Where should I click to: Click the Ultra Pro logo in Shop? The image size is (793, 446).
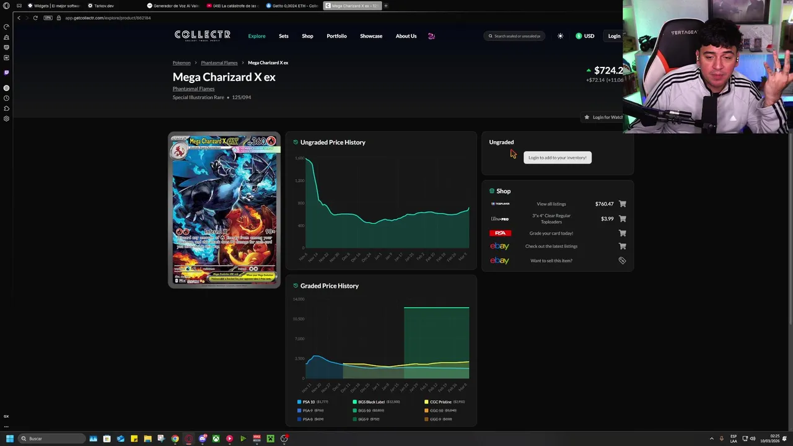pos(500,219)
